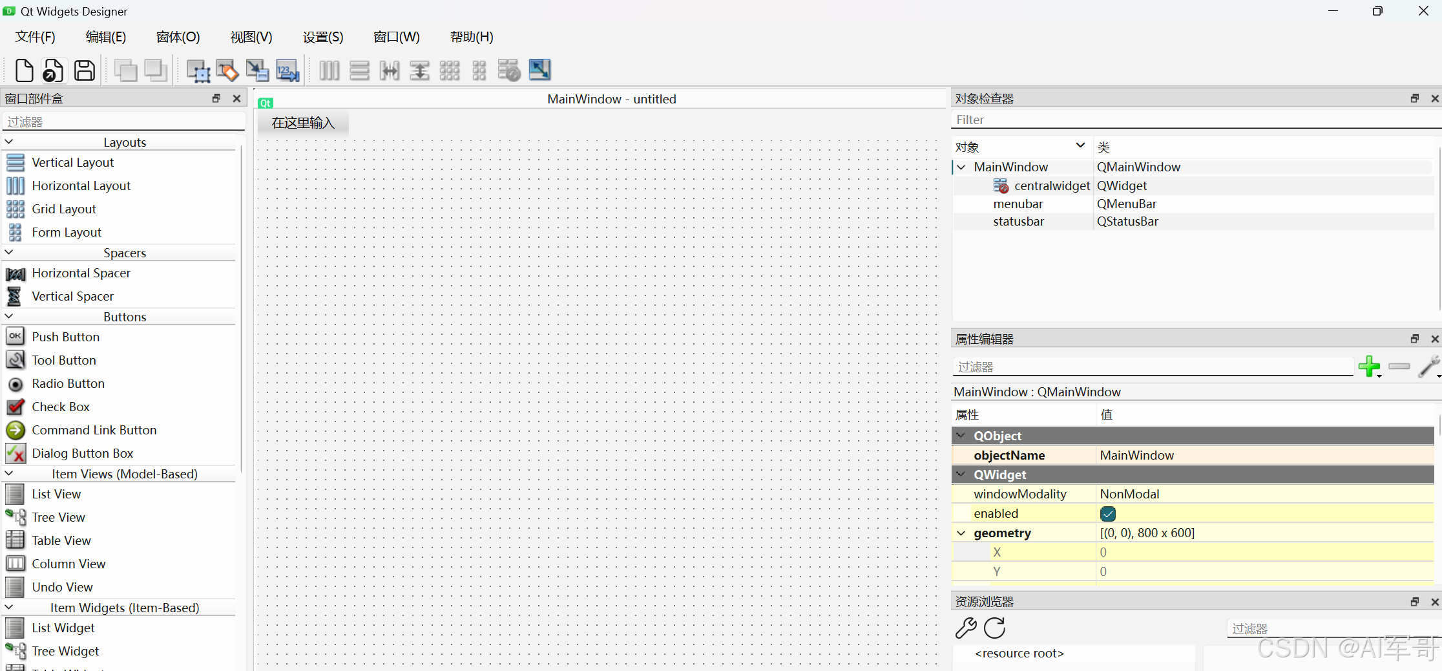Viewport: 1442px width, 671px height.
Task: Click the object inspector Filter field
Action: 1196,120
